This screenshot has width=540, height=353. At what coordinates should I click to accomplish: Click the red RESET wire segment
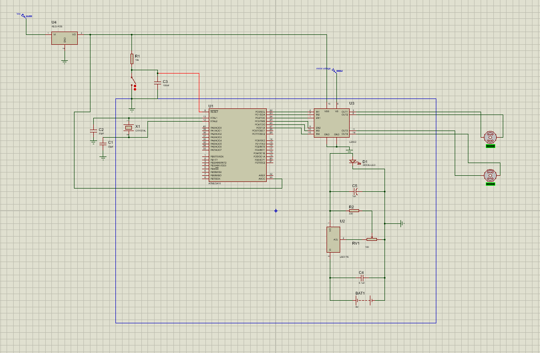[199, 92]
